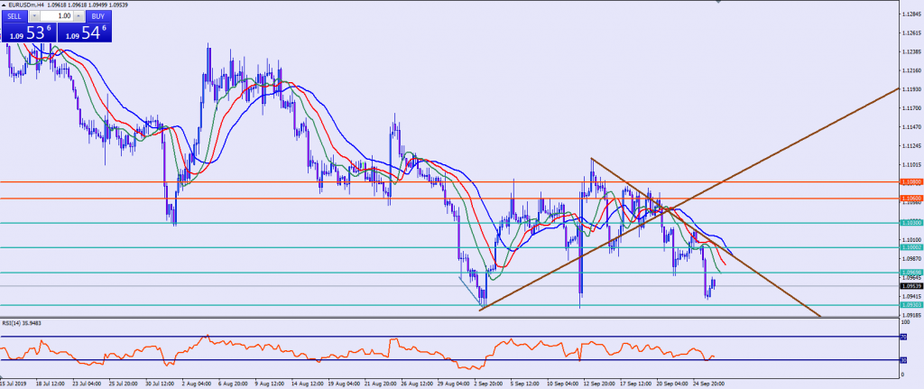Click the 2 Sep 20:00 time axis label
924x389 pixels.
tap(487, 384)
